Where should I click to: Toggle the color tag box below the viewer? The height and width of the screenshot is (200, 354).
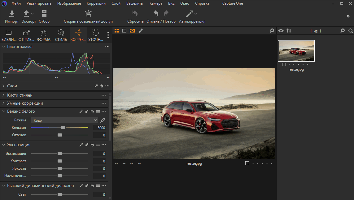pyautogui.click(x=247, y=163)
